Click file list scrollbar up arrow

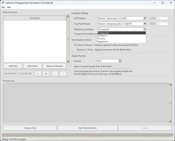(68, 16)
